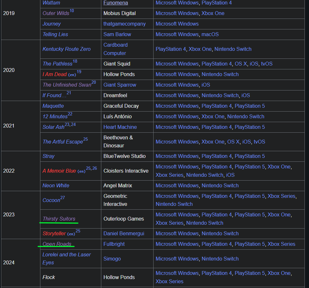Click footnote 25 beside Storyteller

(78, 231)
